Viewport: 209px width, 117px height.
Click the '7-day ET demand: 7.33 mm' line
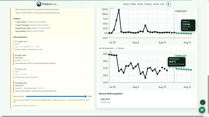(x=32, y=25)
